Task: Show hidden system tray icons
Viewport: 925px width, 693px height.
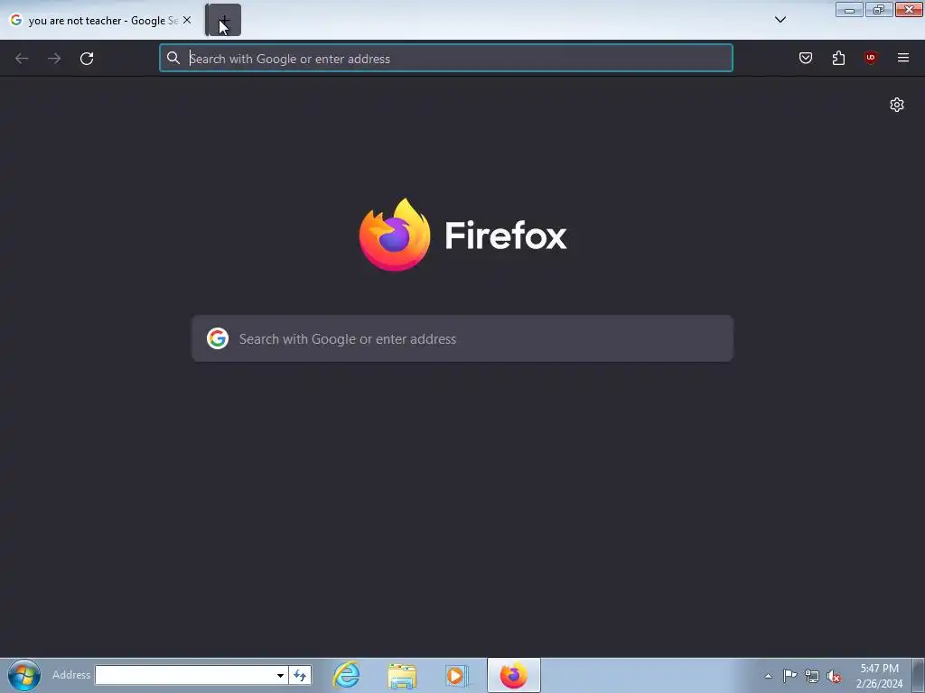Action: [x=768, y=676]
